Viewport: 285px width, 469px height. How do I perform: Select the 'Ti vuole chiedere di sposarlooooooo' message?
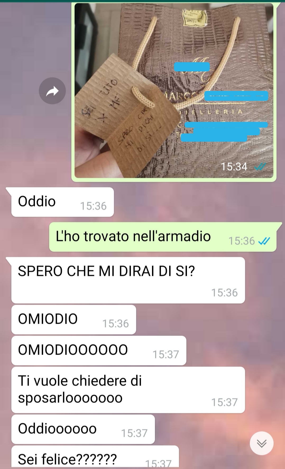(x=128, y=390)
